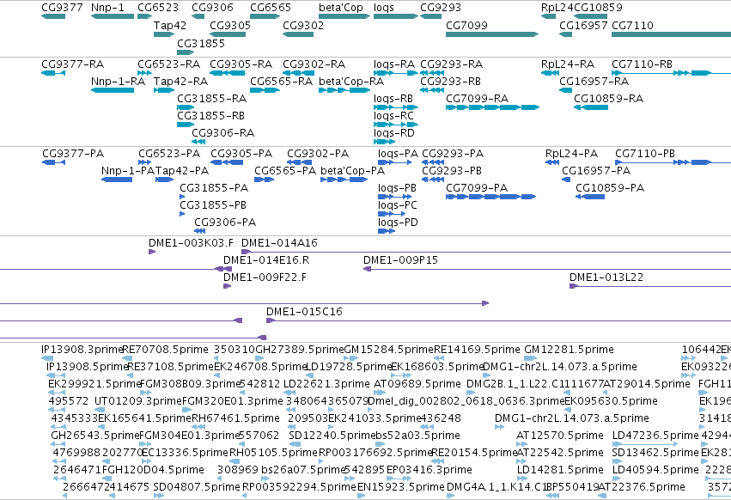Select the AT09689.5prime EST label
The height and width of the screenshot is (500, 731).
pos(417,384)
